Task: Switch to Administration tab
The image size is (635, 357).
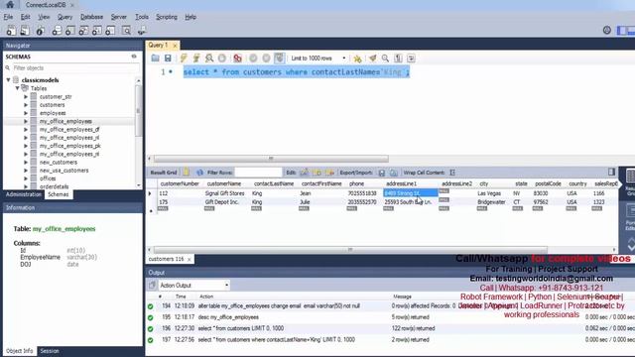Action: coord(24,194)
